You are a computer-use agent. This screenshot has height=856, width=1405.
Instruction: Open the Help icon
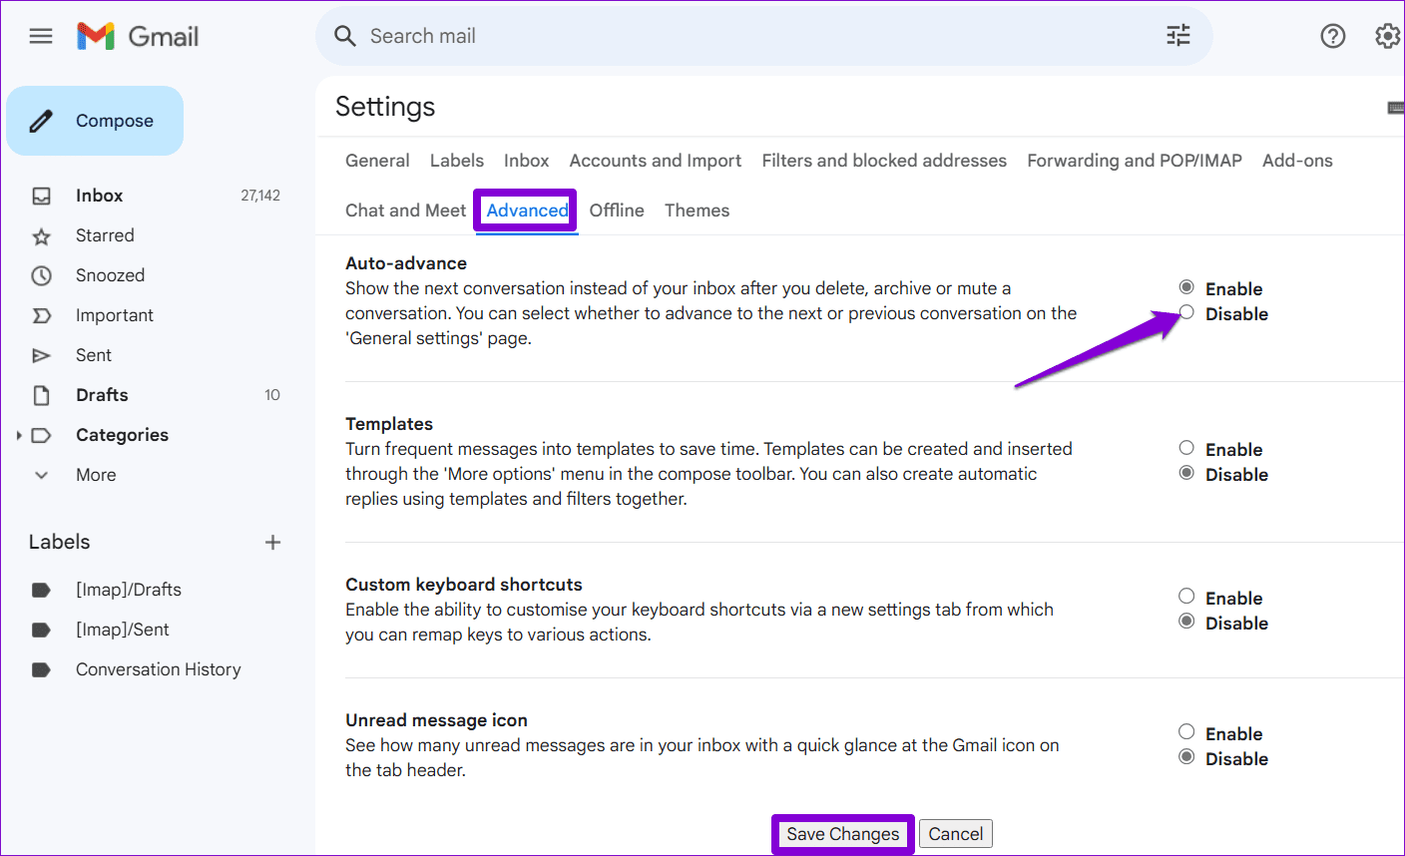tap(1333, 35)
